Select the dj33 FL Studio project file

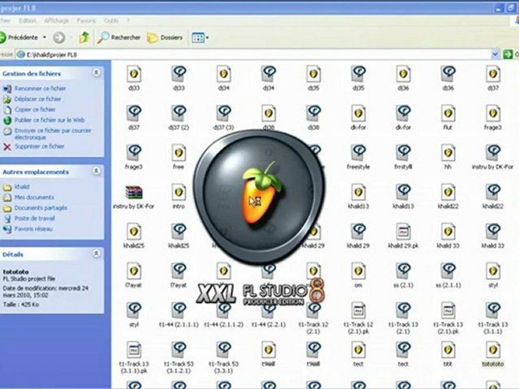pos(134,78)
